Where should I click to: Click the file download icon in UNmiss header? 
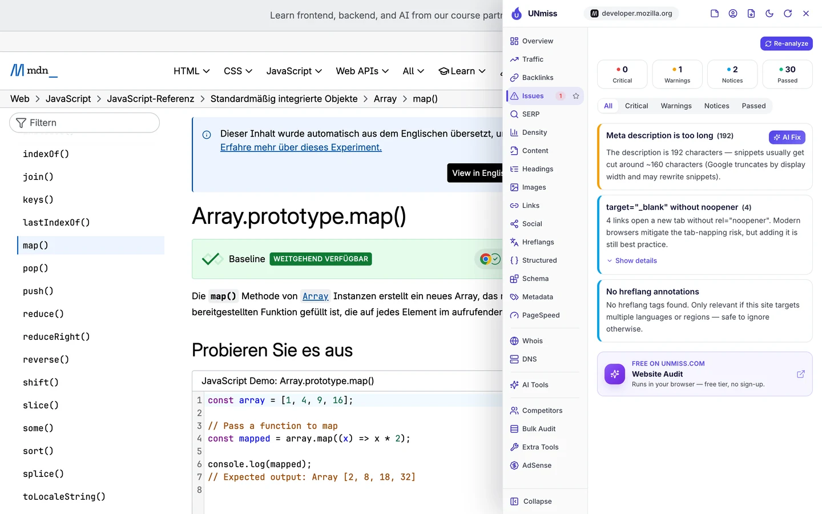pyautogui.click(x=751, y=14)
